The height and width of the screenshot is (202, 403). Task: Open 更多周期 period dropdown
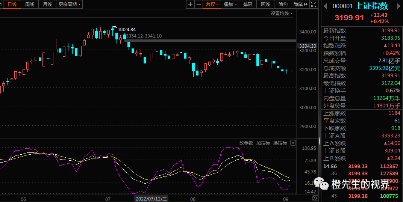(x=69, y=5)
